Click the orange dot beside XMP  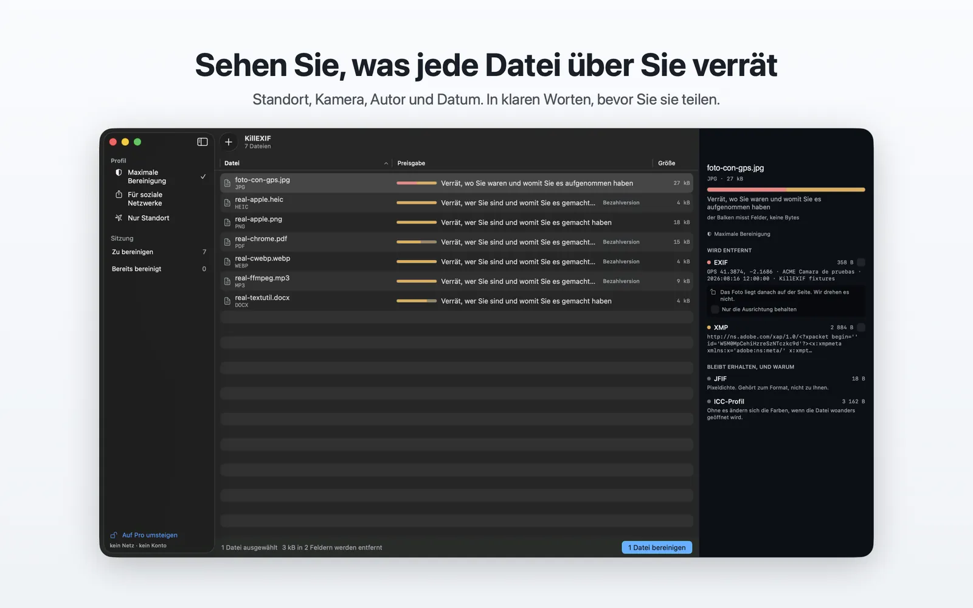tap(709, 327)
